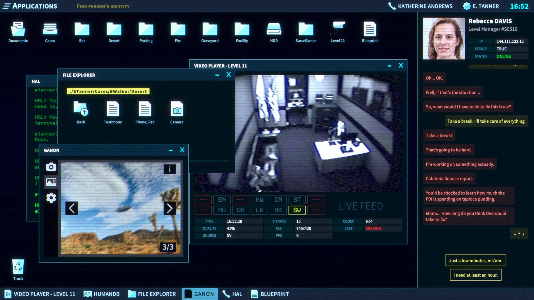This screenshot has height=300, width=534.
Task: Open the HDD drive icon
Action: (x=274, y=32)
